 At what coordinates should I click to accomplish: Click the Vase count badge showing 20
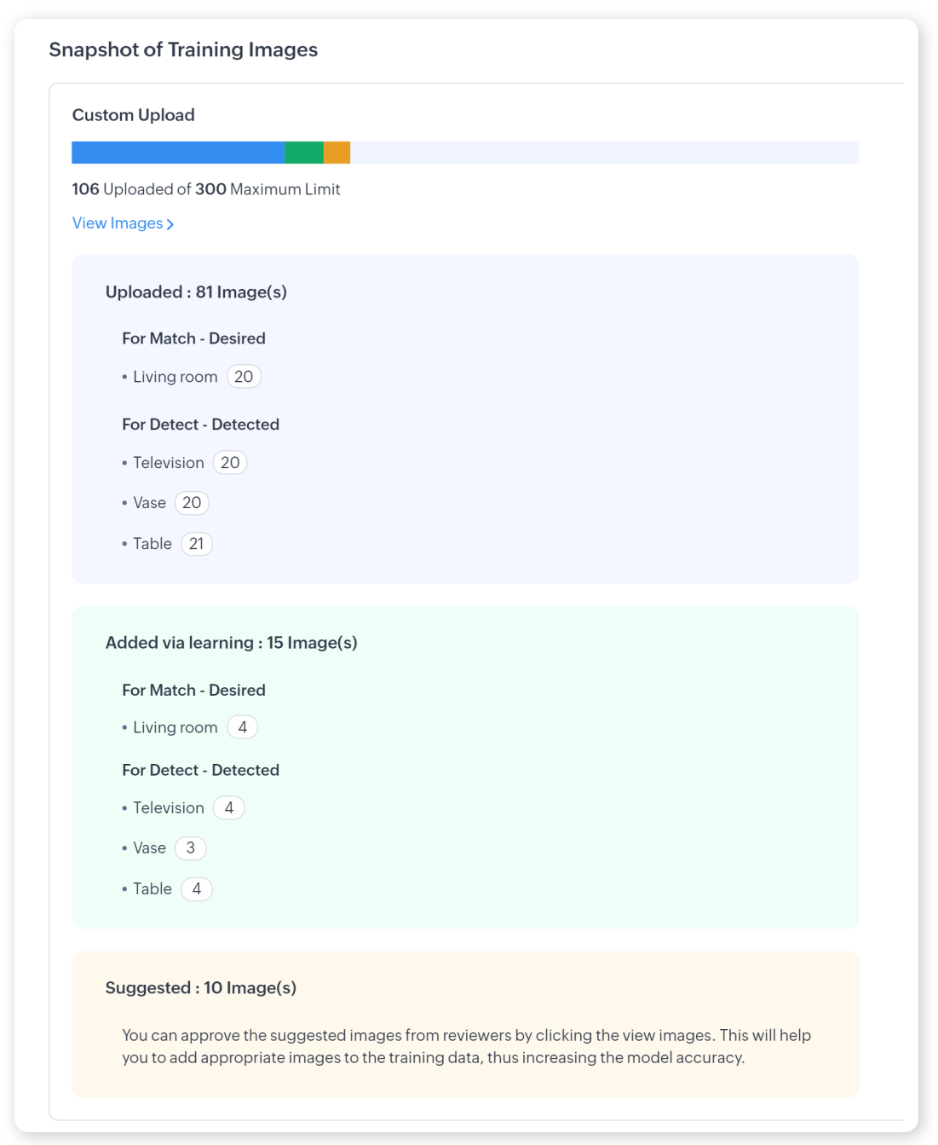[192, 503]
